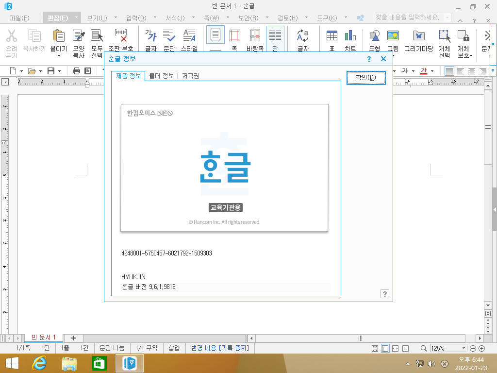
Task: Open the Page (쪽) menu
Action: coord(212,18)
